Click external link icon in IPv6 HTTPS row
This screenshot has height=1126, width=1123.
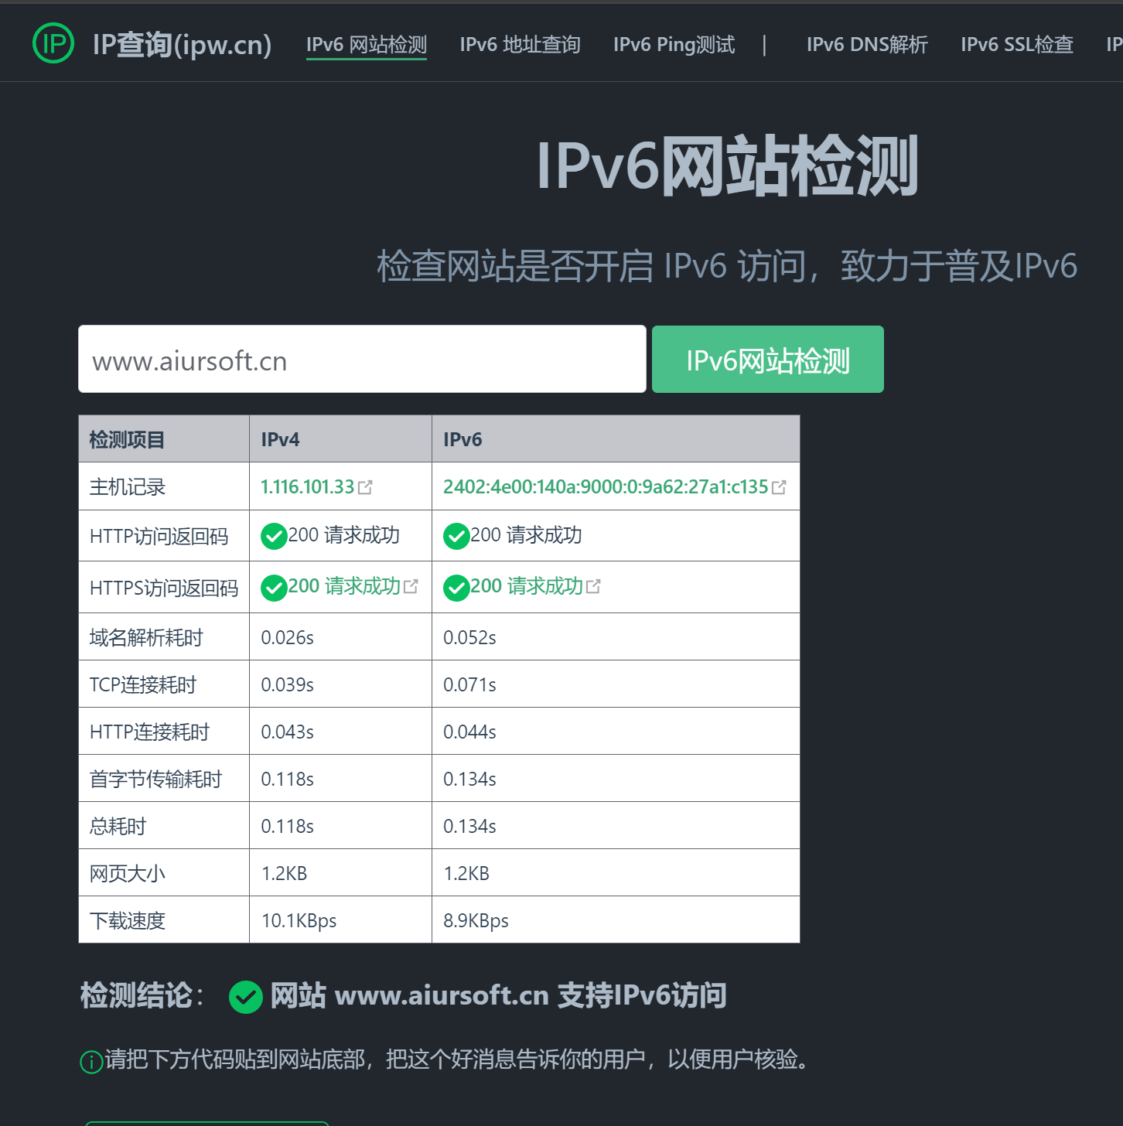pos(593,586)
